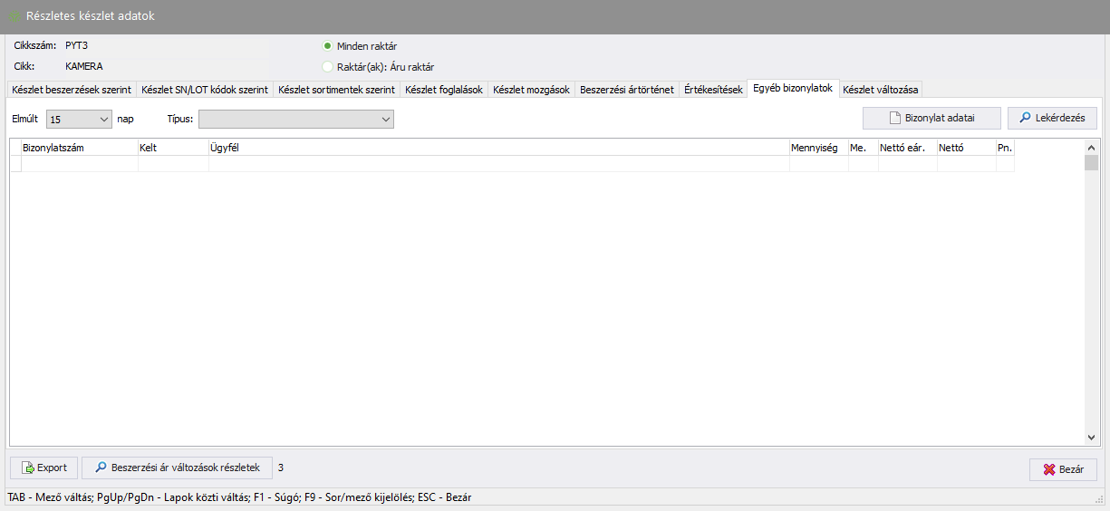Close the window with Bezár
The image size is (1110, 511).
click(1063, 469)
